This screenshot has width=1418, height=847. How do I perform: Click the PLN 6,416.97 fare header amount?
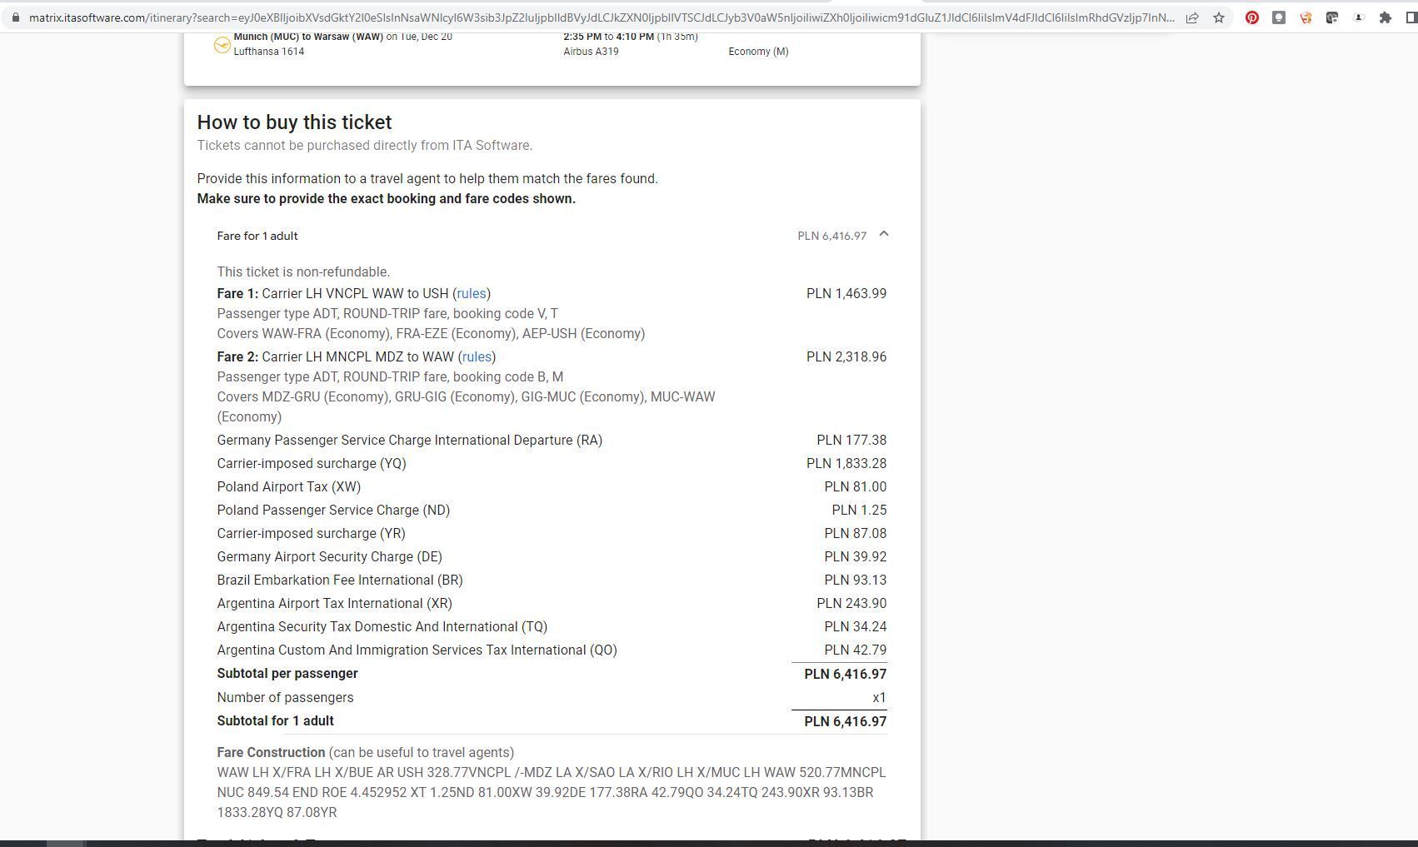[831, 237]
